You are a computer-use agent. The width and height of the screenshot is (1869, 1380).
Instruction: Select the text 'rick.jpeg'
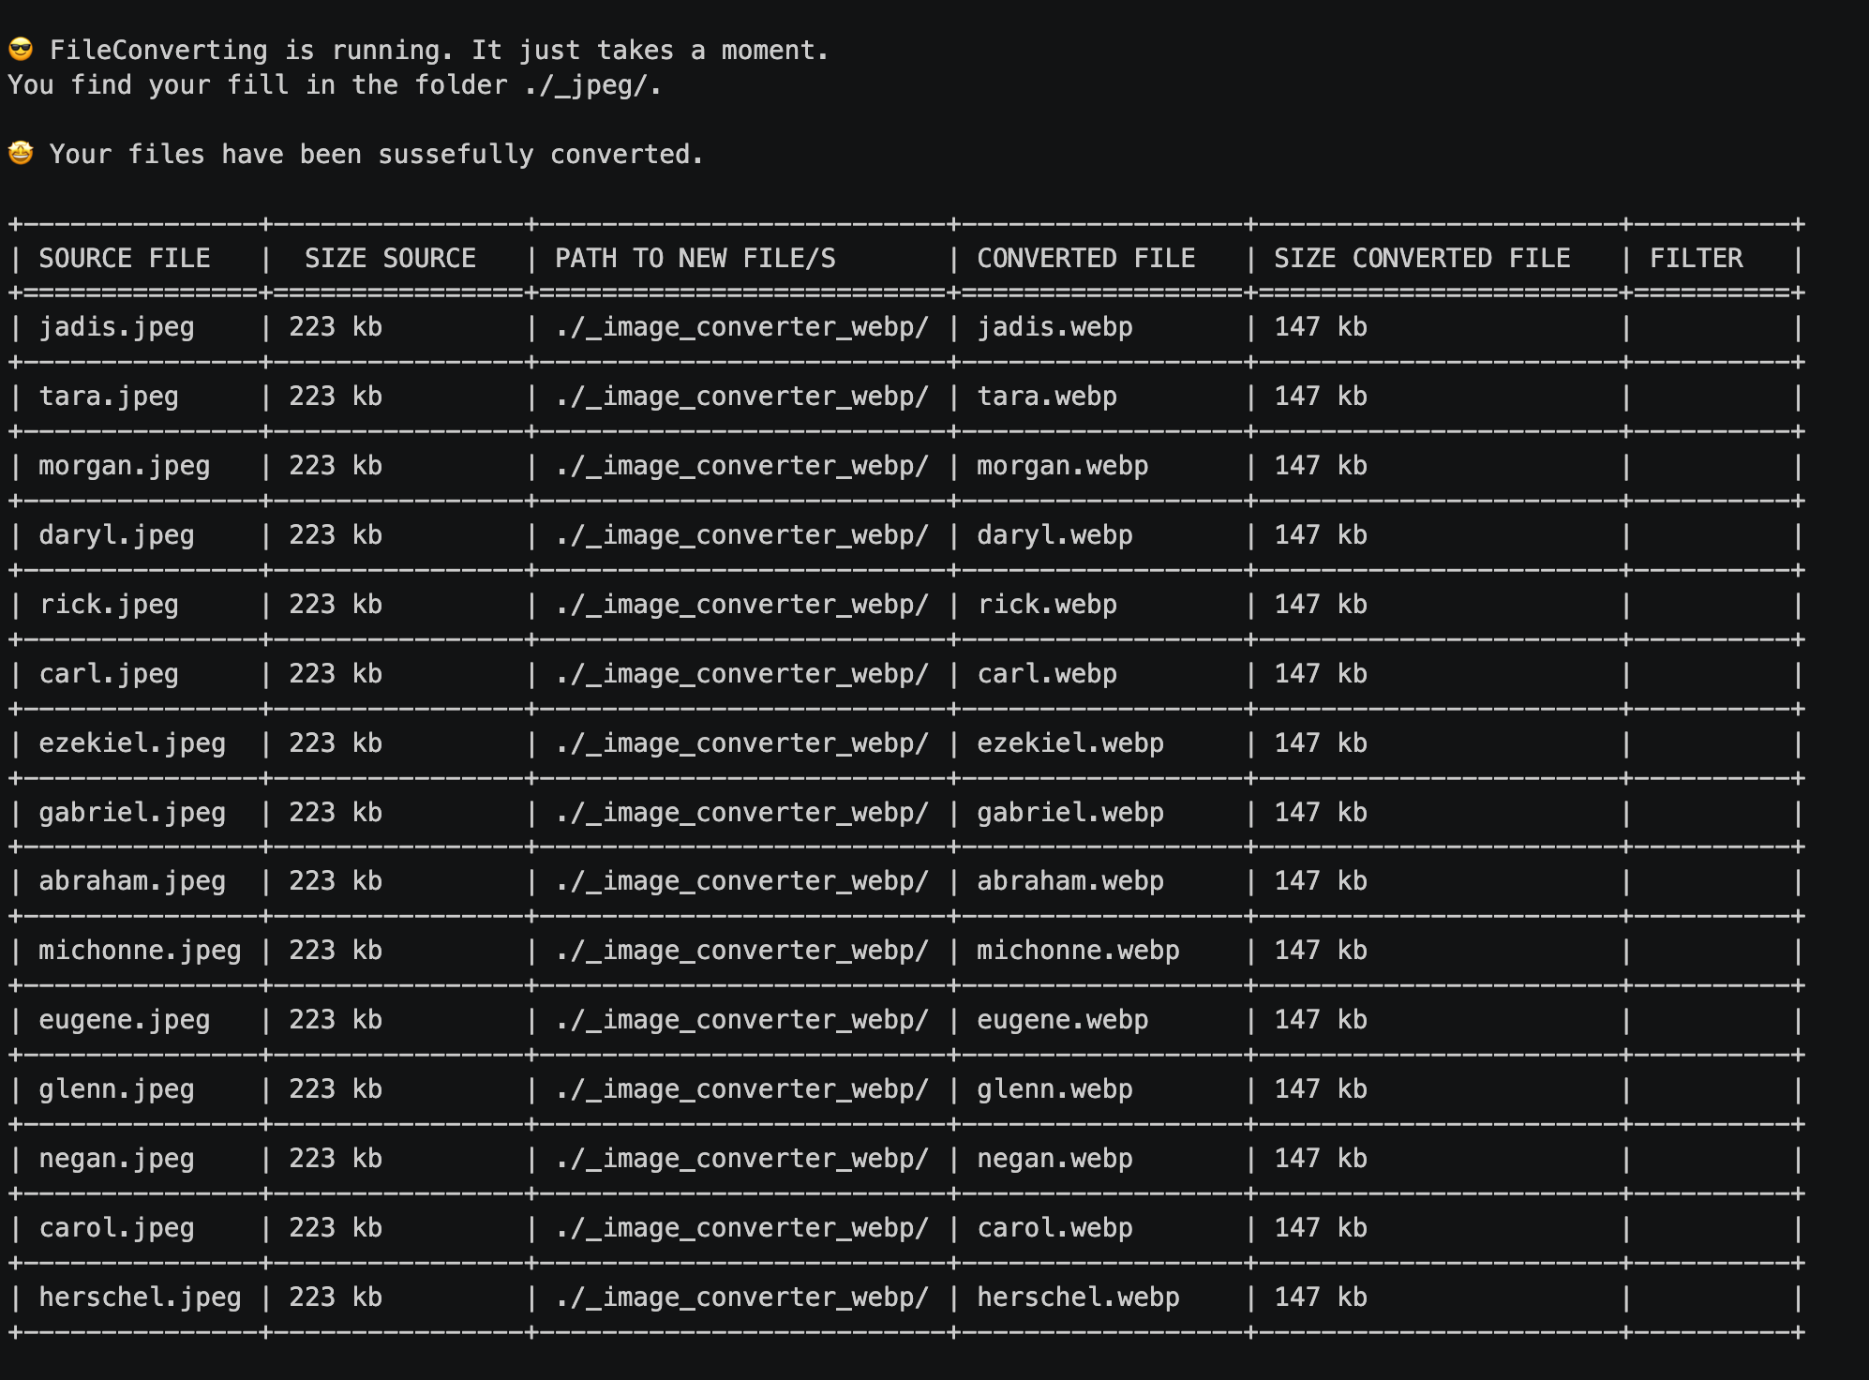tap(109, 605)
